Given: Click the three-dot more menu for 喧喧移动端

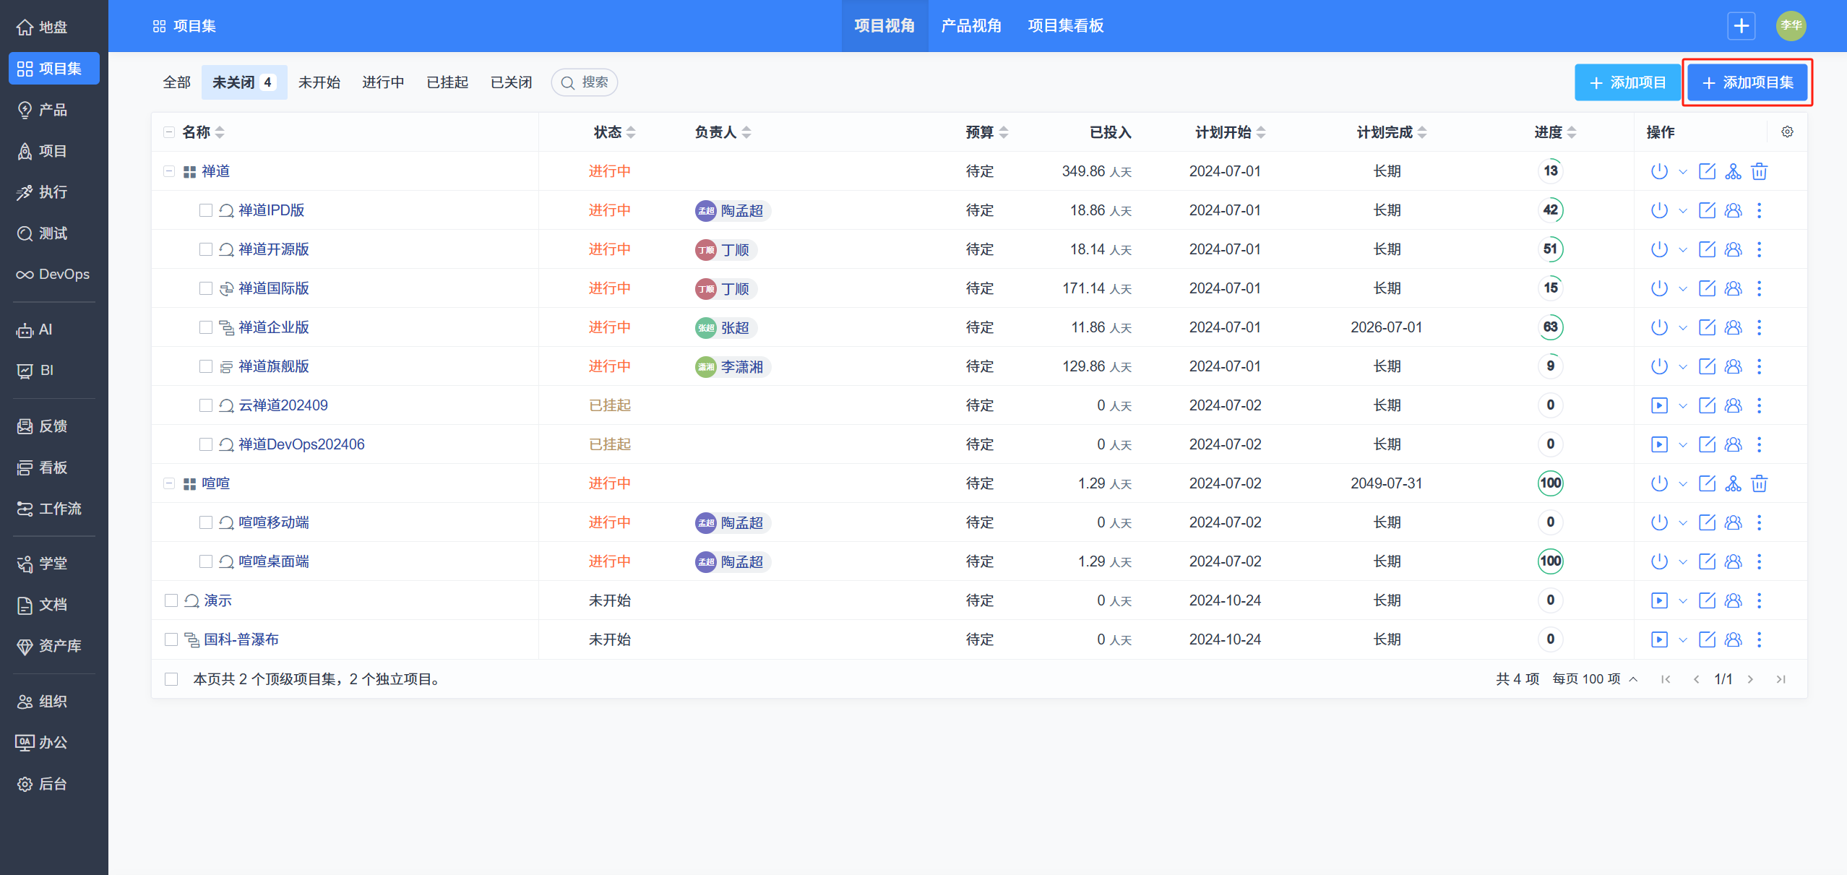Looking at the screenshot, I should 1759,522.
